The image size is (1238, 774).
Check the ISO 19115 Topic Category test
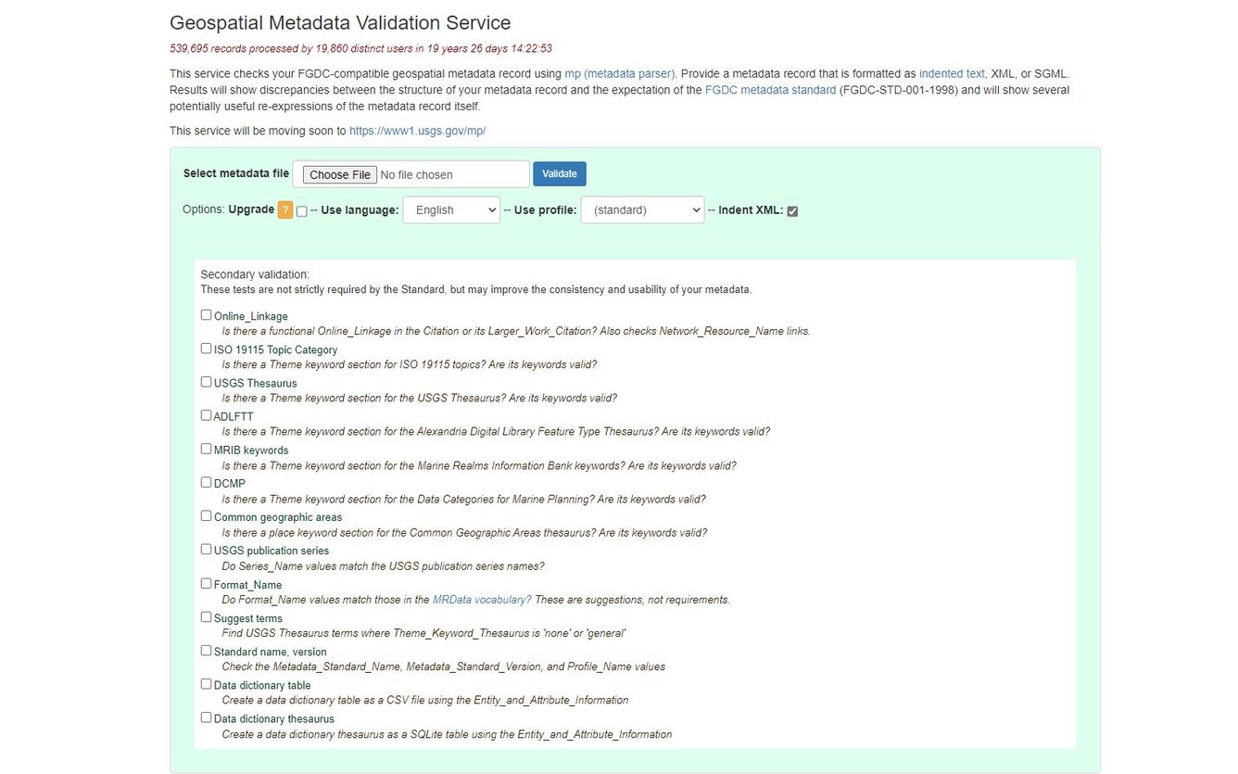206,348
